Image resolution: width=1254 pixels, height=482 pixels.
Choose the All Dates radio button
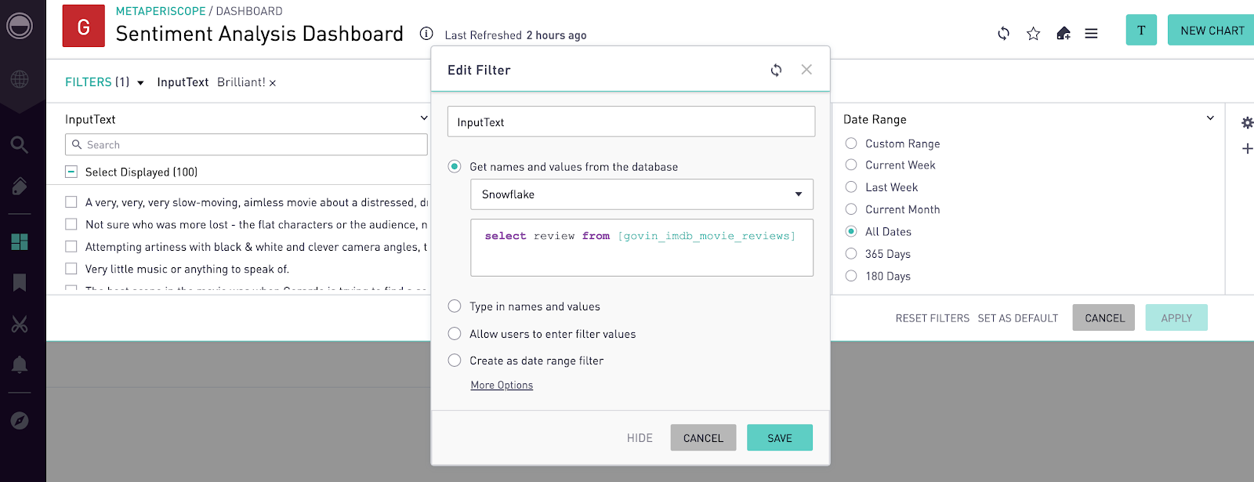click(851, 231)
